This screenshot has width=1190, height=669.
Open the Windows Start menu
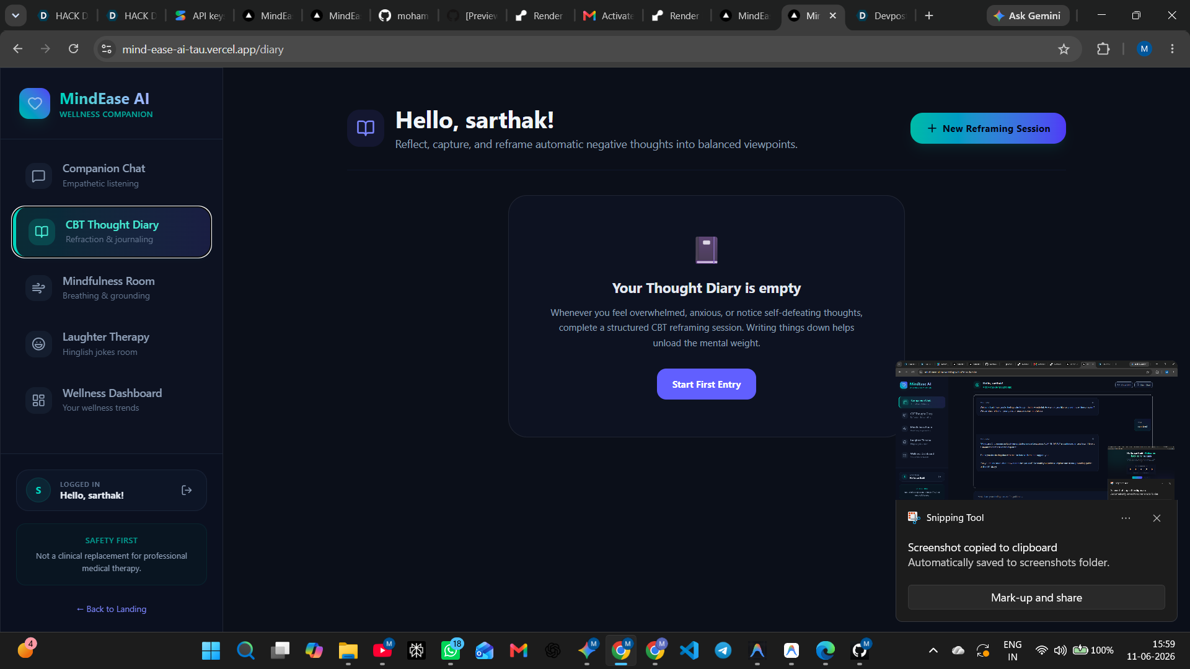pos(211,650)
